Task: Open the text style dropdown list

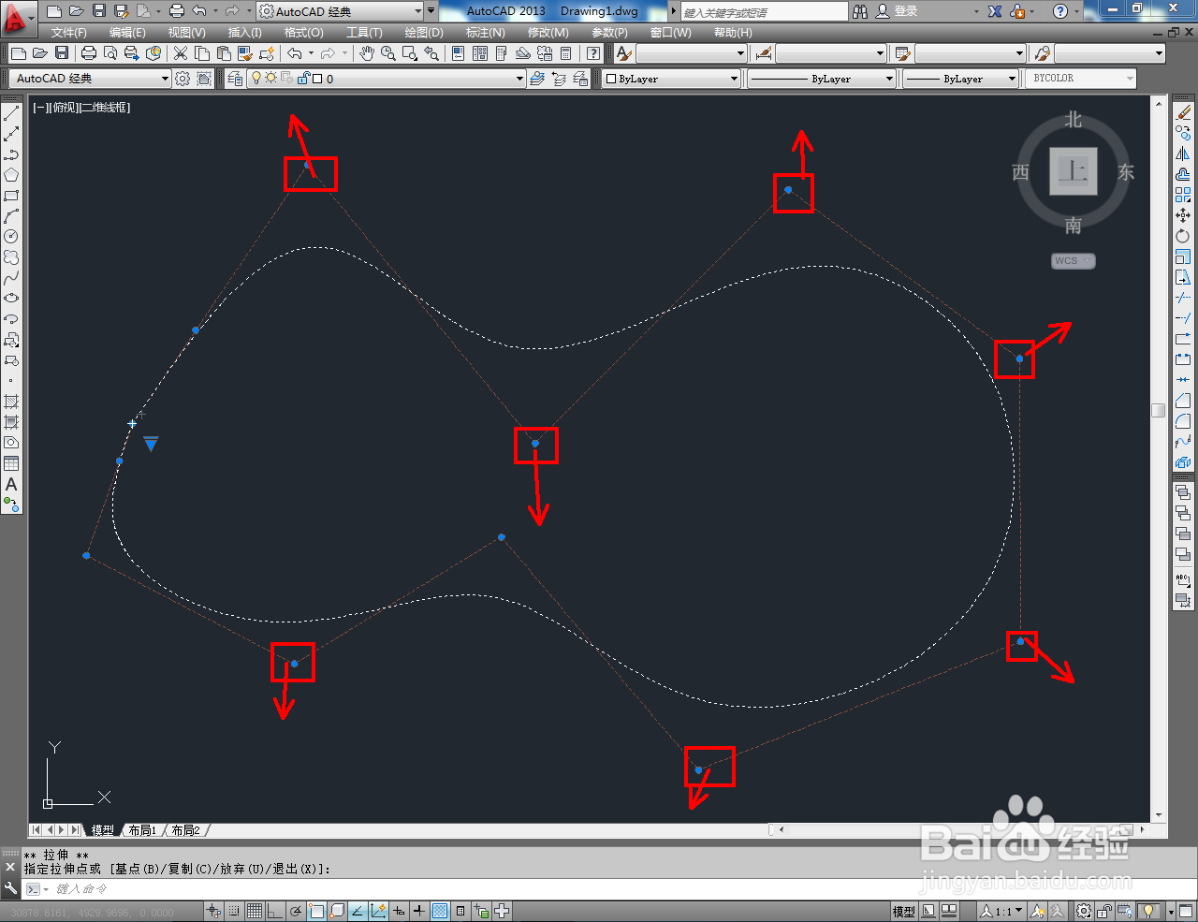Action: (692, 53)
